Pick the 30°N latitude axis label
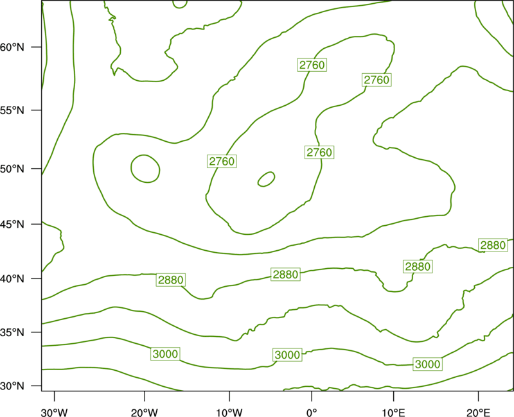The height and width of the screenshot is (417, 514). 12,386
